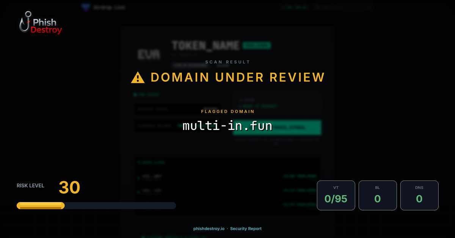Toggle the green verified badge beside TOKEN_NAME
This screenshot has width=455, height=238.
[257, 45]
